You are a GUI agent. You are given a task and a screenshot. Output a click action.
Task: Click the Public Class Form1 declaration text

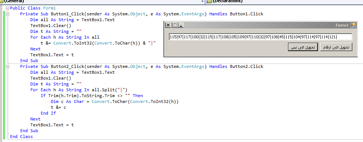point(33,8)
